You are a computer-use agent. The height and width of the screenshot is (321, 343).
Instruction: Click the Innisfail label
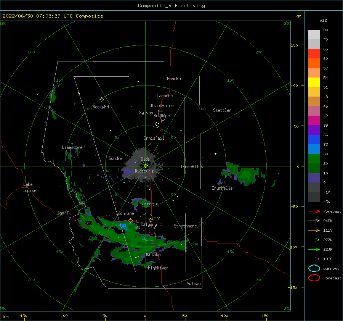coord(154,138)
